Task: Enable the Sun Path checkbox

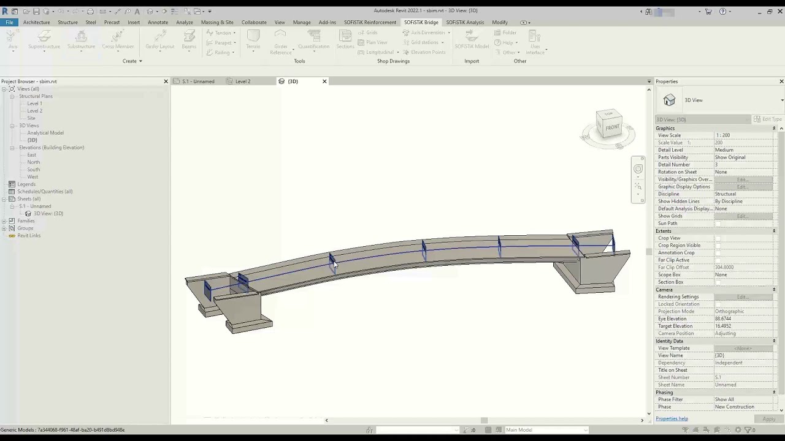Action: (718, 224)
